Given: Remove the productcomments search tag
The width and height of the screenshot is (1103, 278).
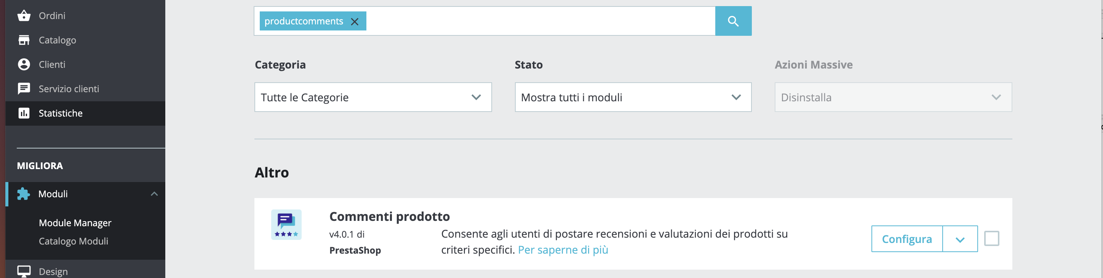Looking at the screenshot, I should pos(355,21).
